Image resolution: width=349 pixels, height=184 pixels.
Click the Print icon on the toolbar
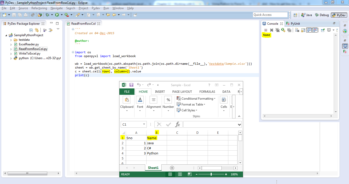pos(26,15)
